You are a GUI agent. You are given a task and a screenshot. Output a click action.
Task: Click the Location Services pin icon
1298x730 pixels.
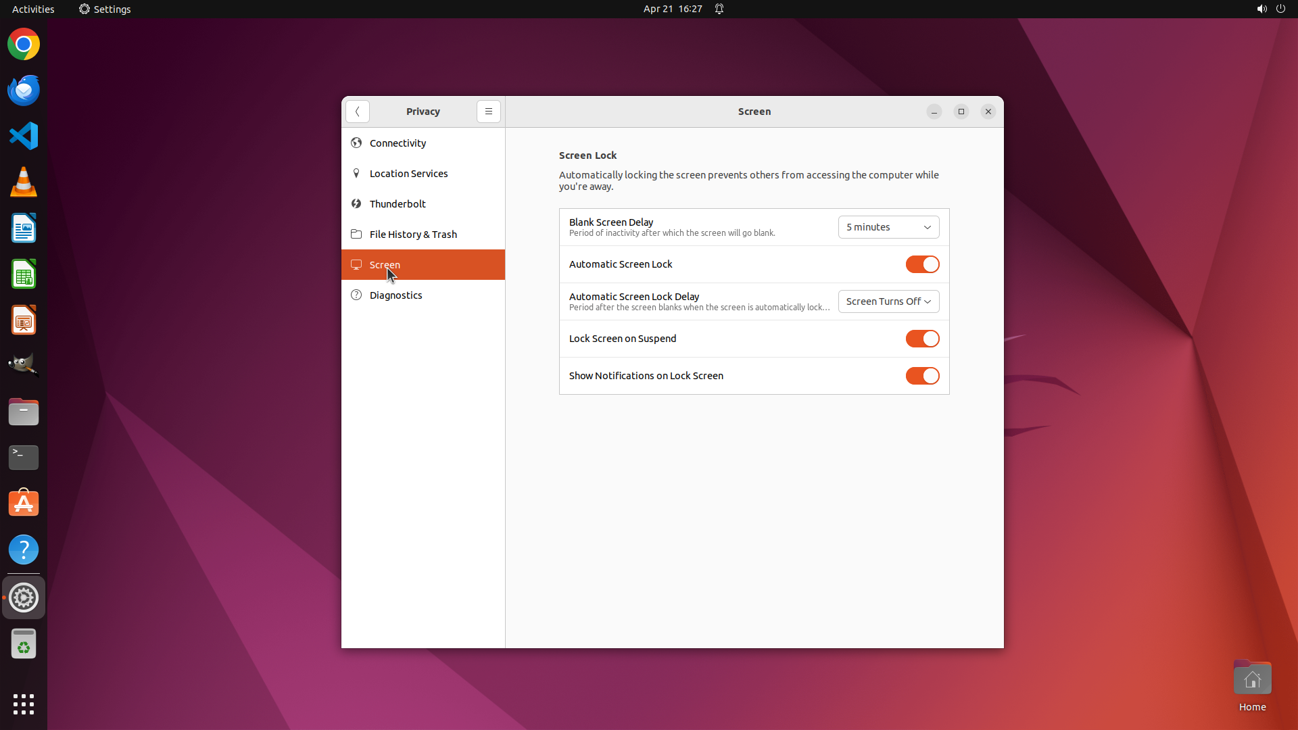(356, 173)
